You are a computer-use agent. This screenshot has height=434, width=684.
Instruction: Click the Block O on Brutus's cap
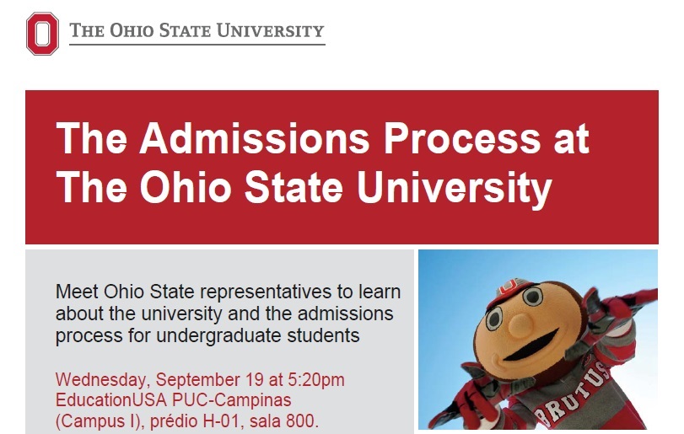point(509,286)
